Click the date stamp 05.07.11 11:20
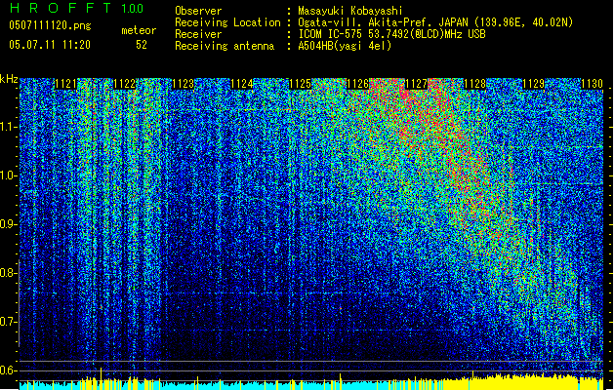Screen dimensions: 614x390 (50, 45)
